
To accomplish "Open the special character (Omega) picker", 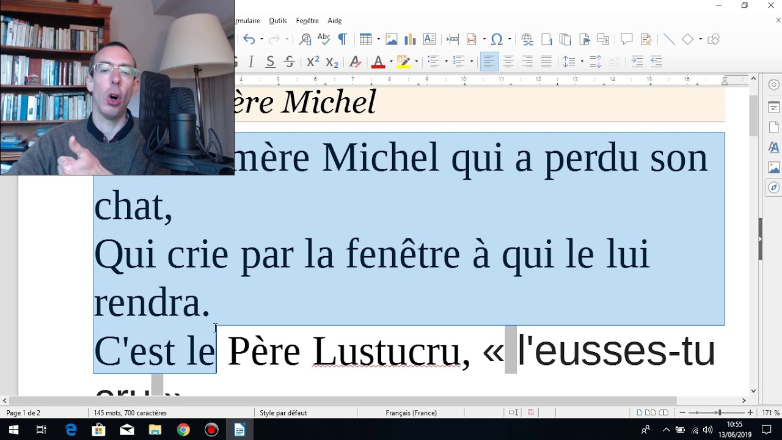I will point(497,39).
